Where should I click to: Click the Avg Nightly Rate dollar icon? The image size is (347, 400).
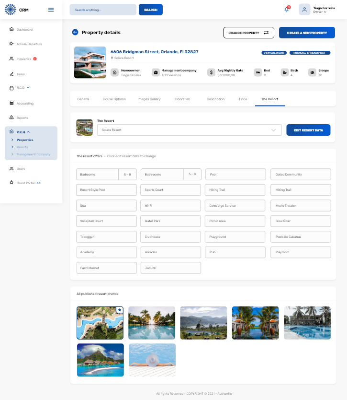[x=211, y=72]
